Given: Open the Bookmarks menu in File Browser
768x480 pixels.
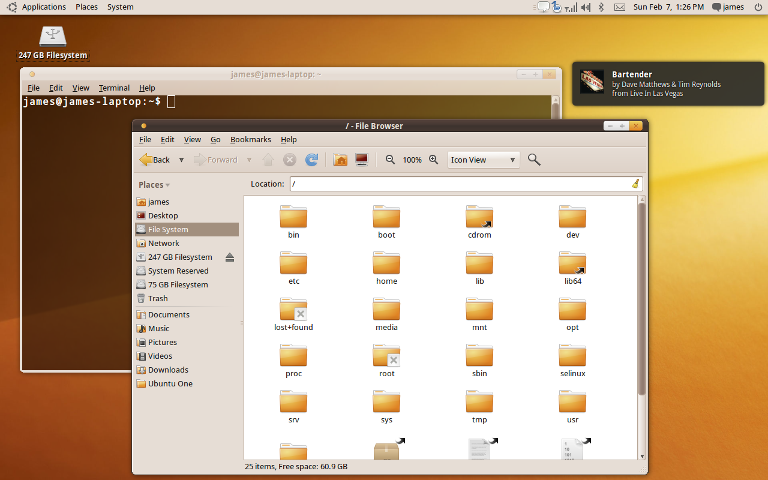Looking at the screenshot, I should (x=250, y=139).
